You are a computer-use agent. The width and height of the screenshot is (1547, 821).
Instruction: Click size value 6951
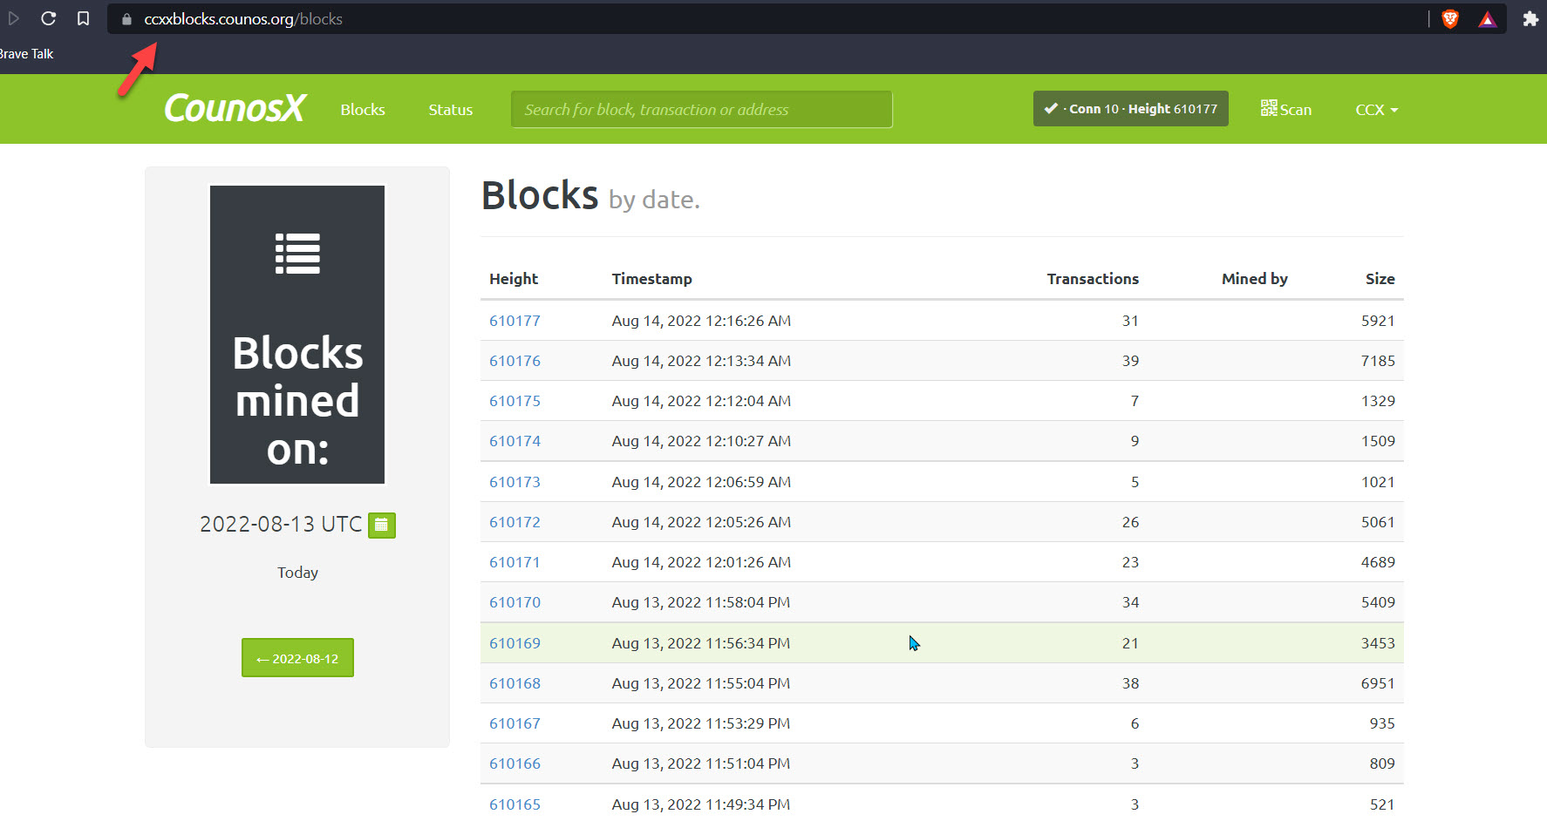(x=1378, y=683)
